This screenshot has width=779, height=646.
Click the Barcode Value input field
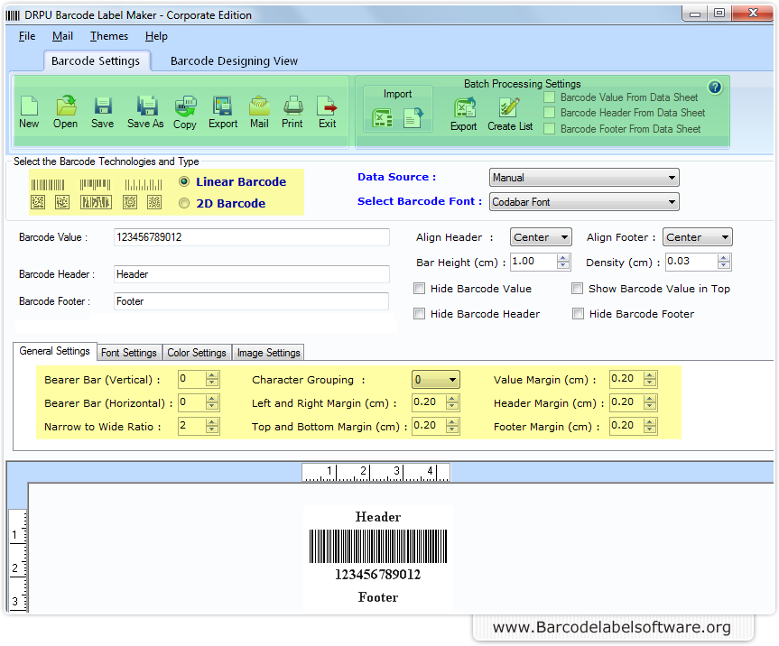pyautogui.click(x=251, y=237)
